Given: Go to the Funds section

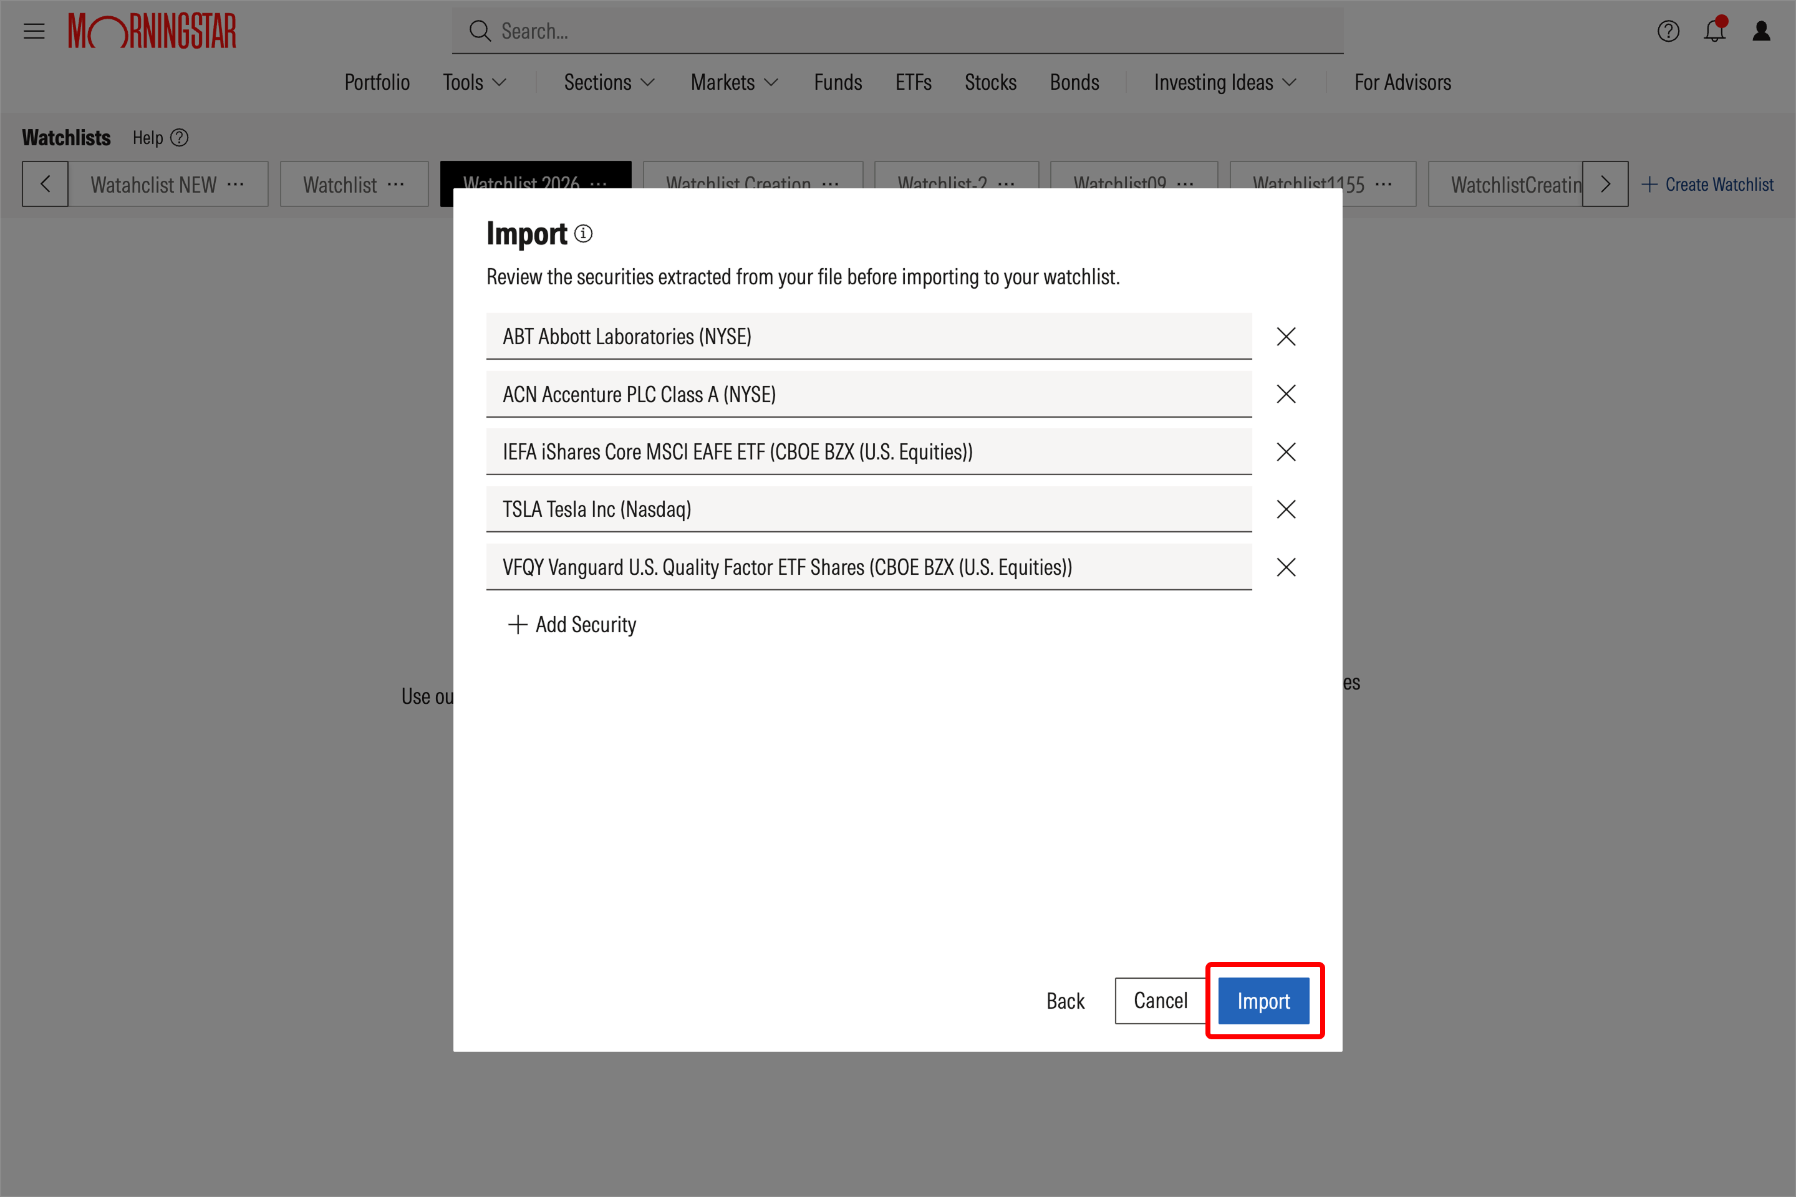Looking at the screenshot, I should [x=838, y=82].
